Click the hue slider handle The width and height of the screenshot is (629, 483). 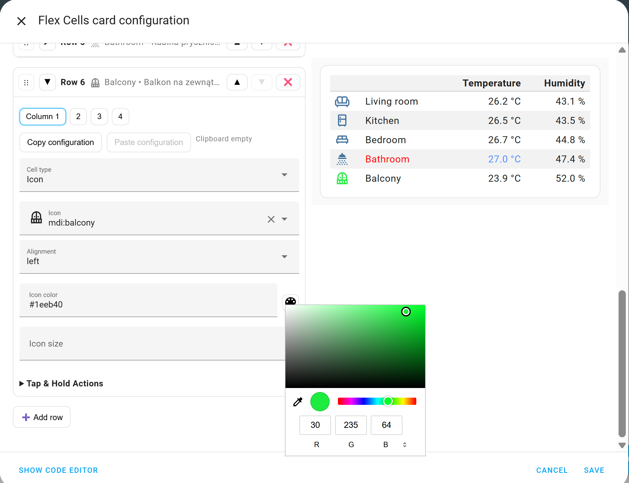388,401
